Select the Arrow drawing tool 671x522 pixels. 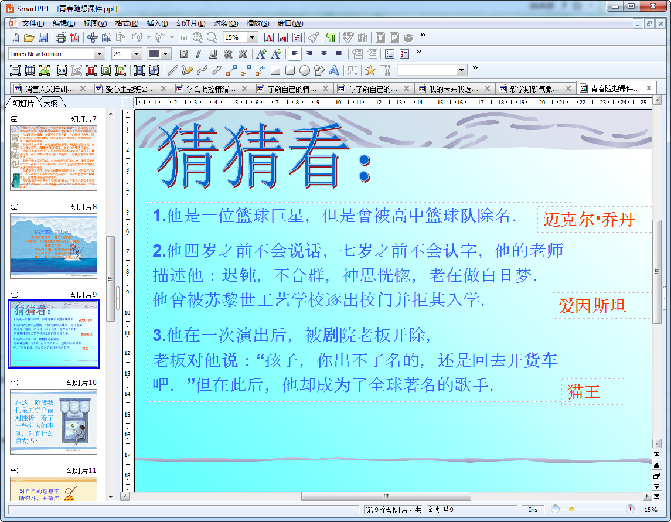pos(216,70)
